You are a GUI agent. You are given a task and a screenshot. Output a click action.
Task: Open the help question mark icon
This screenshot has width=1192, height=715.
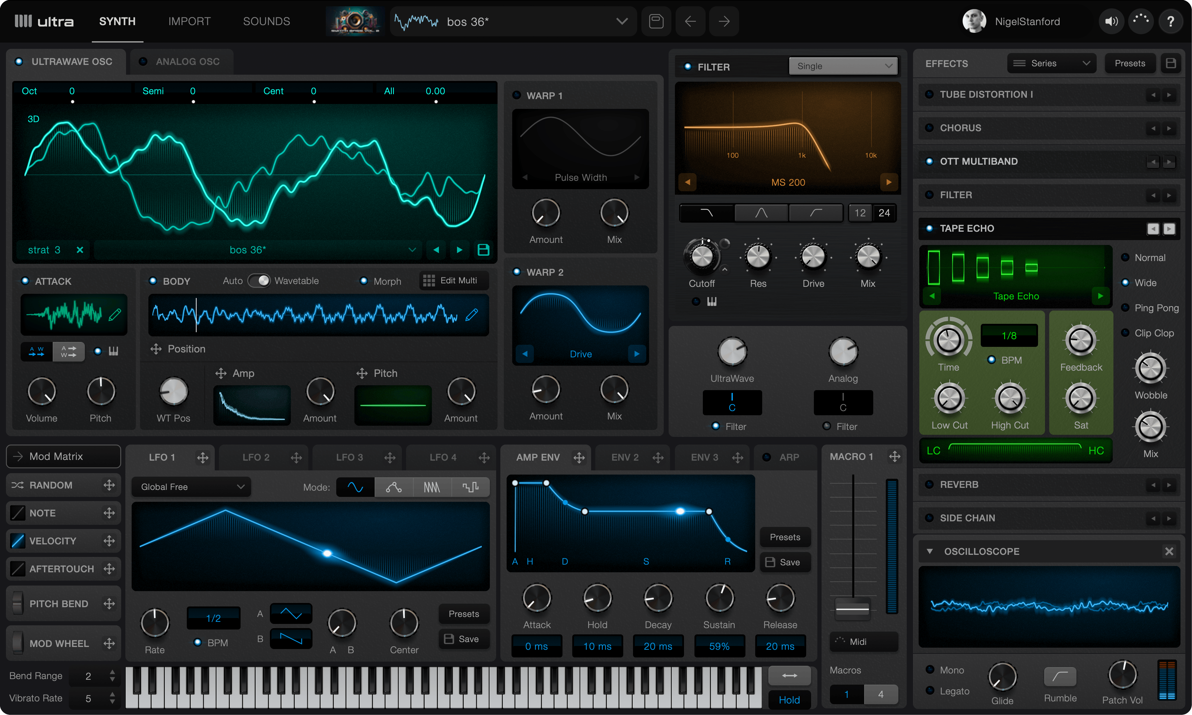[x=1170, y=21]
